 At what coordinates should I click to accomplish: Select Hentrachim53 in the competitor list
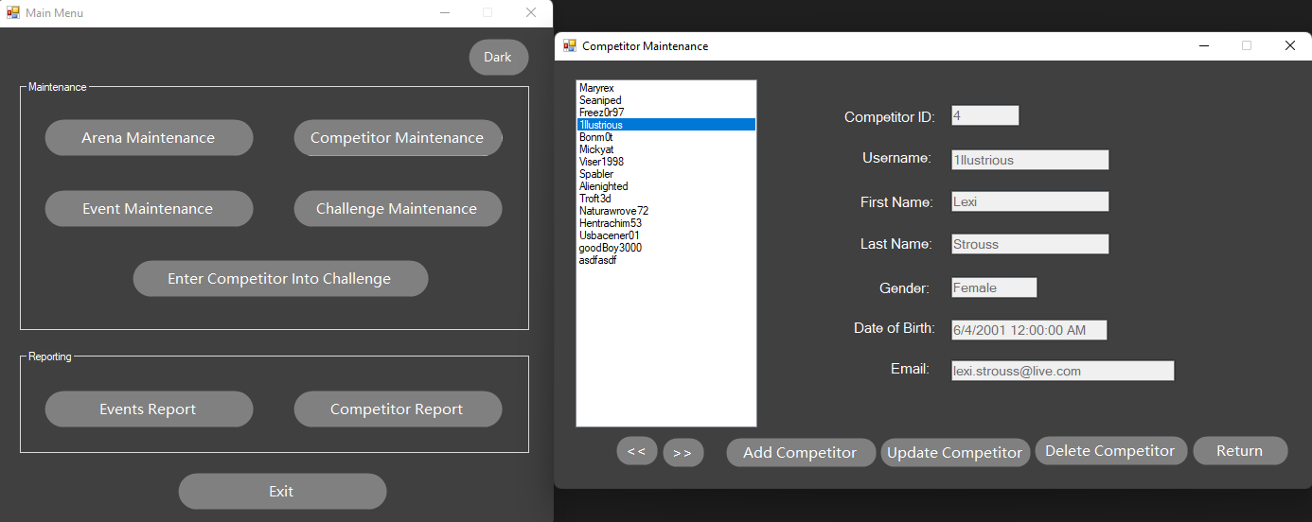coord(666,223)
